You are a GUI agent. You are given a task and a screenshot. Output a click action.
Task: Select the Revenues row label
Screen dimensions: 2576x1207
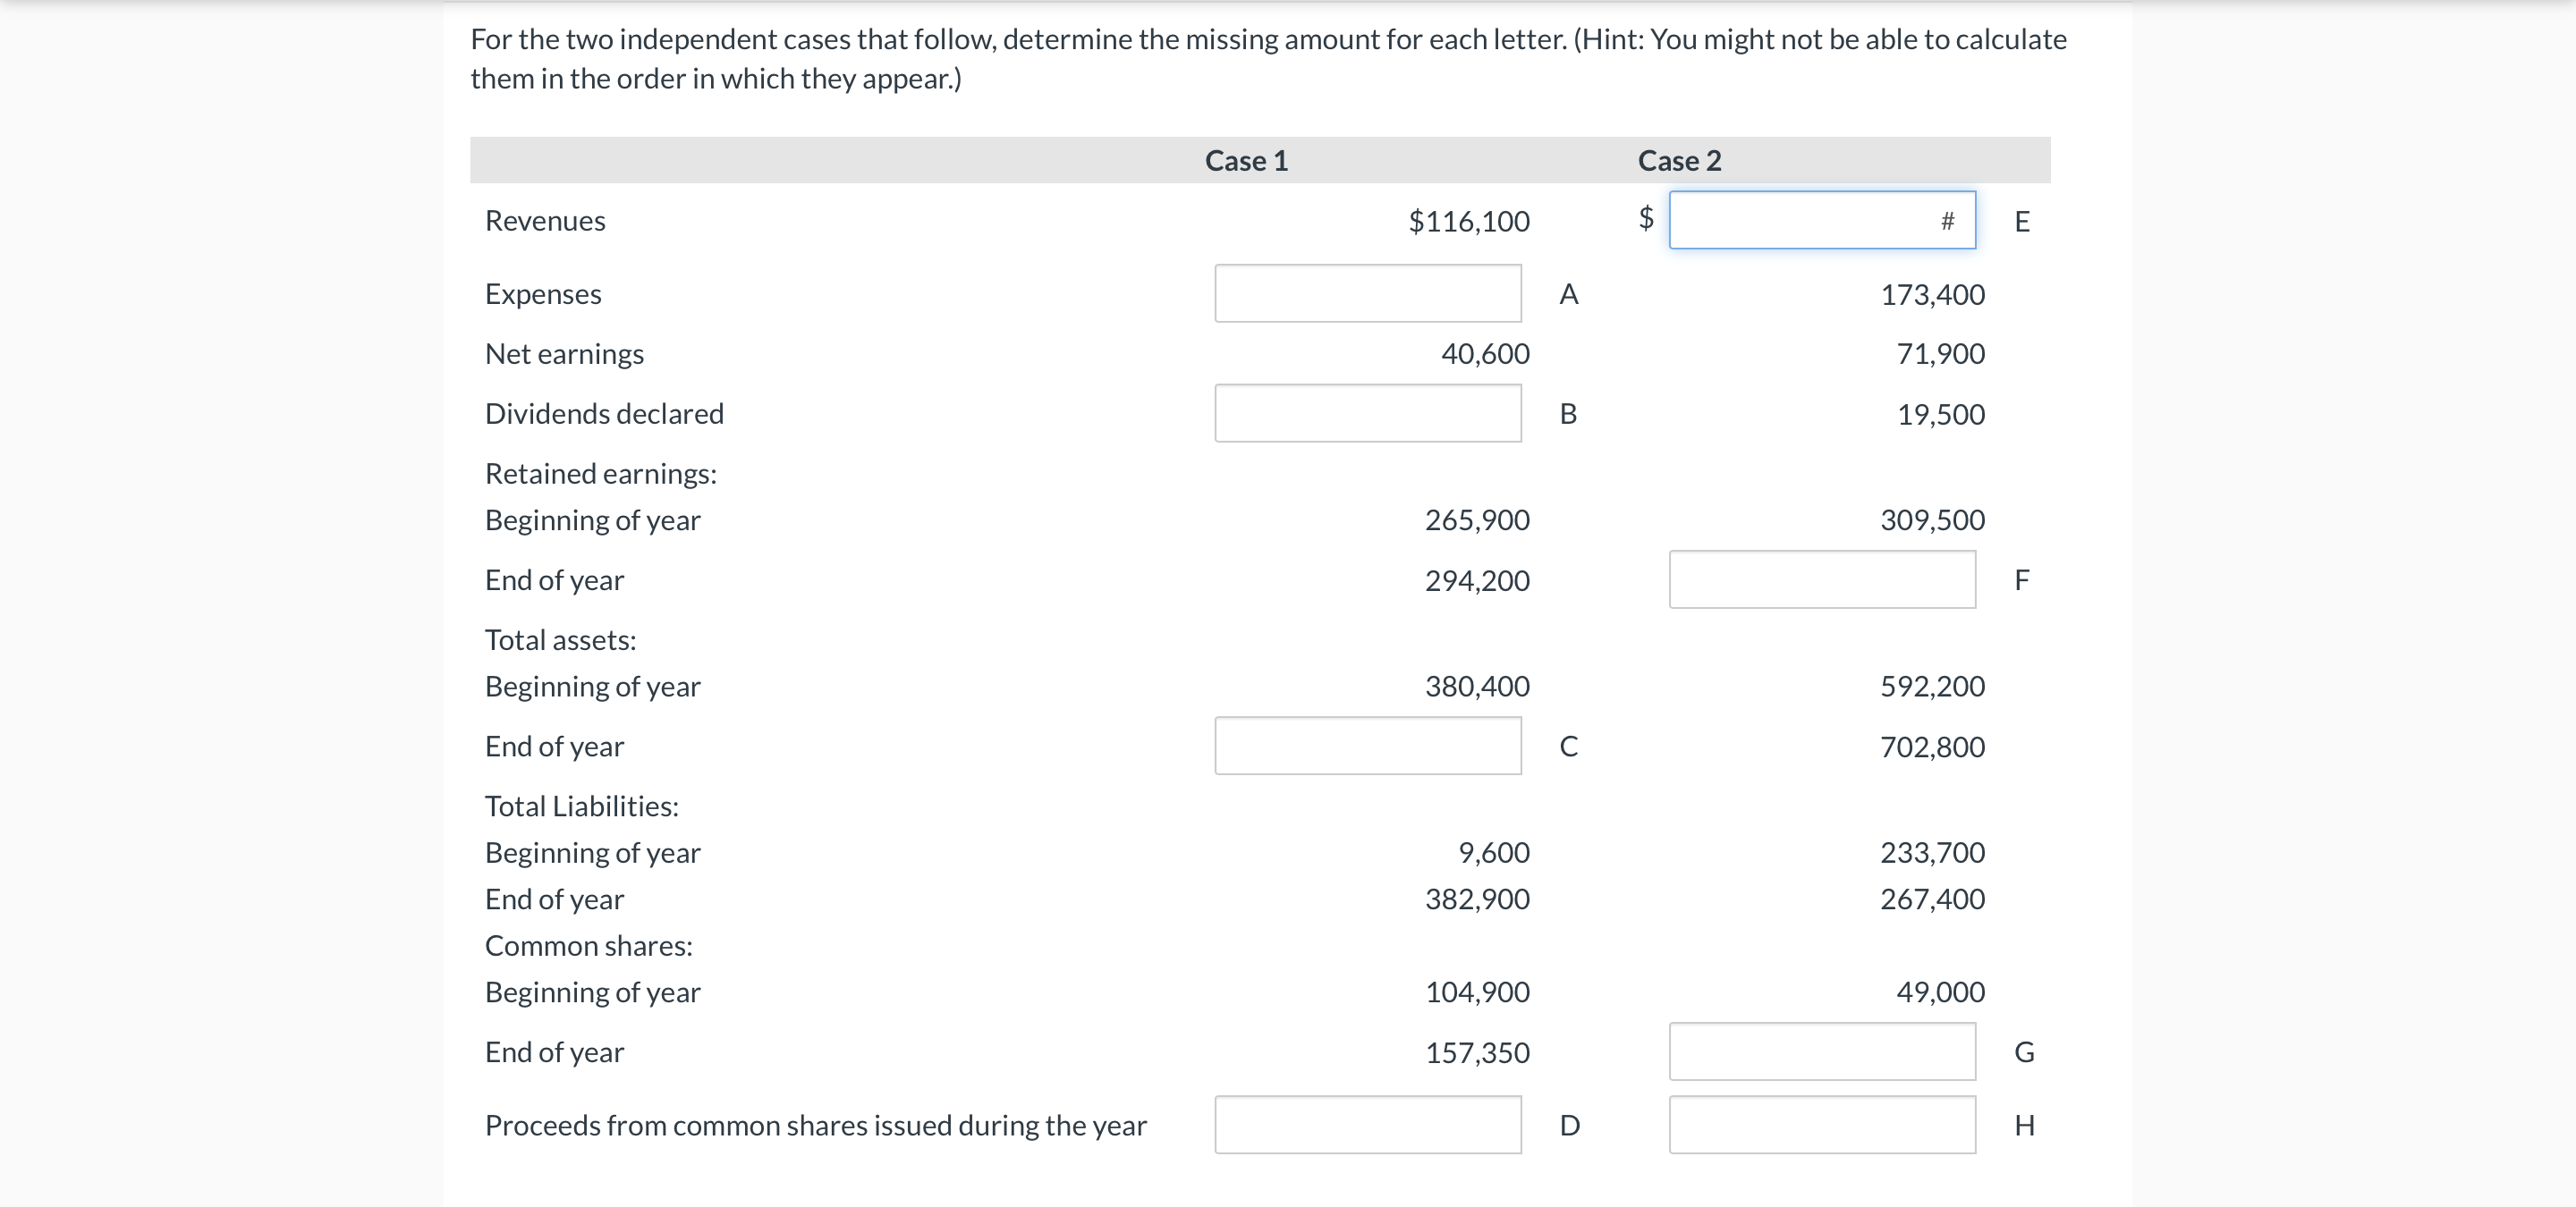pos(544,221)
